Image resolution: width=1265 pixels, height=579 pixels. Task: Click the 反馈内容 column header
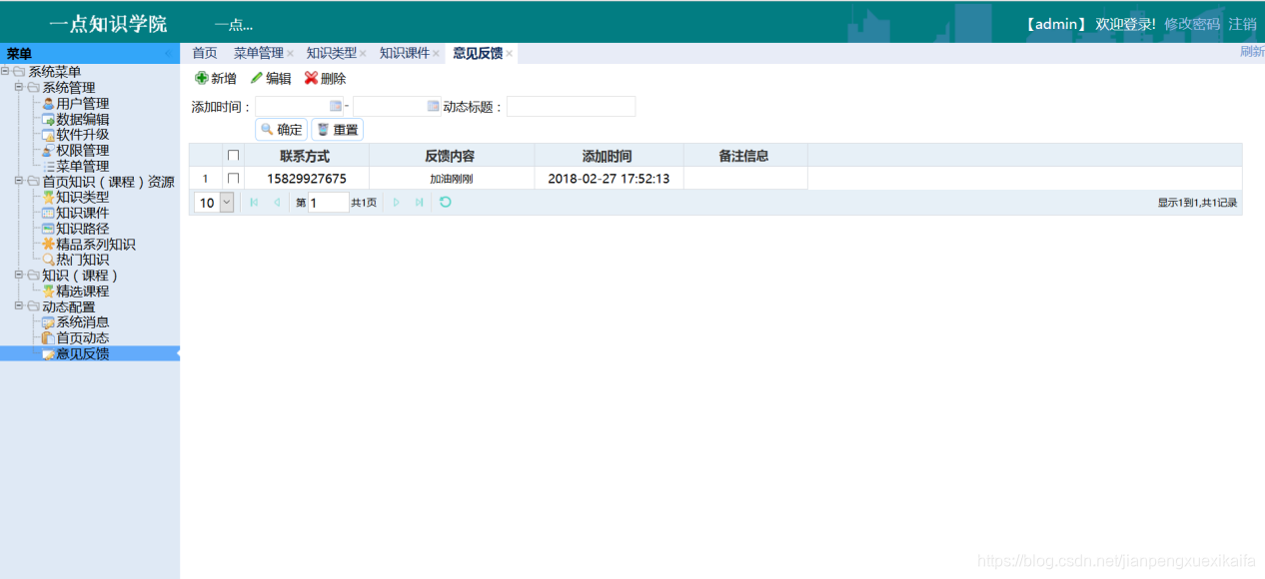click(450, 156)
